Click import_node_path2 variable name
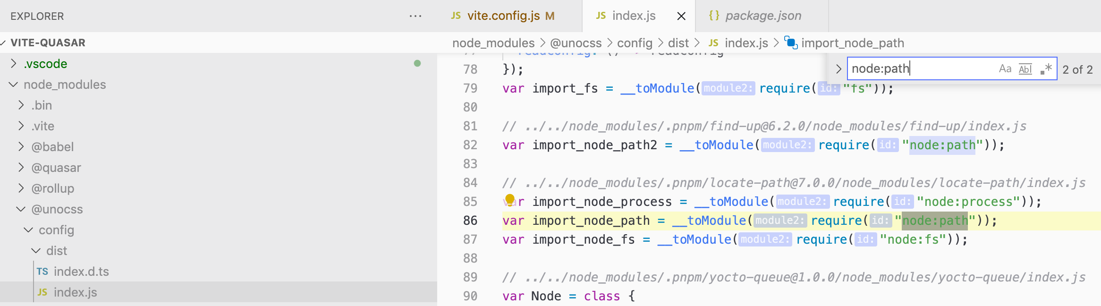This screenshot has width=1101, height=306. (x=595, y=145)
